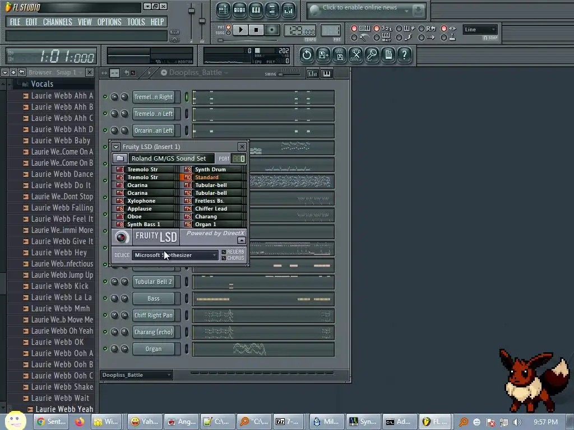Click the song position slider under transport

coord(248,40)
